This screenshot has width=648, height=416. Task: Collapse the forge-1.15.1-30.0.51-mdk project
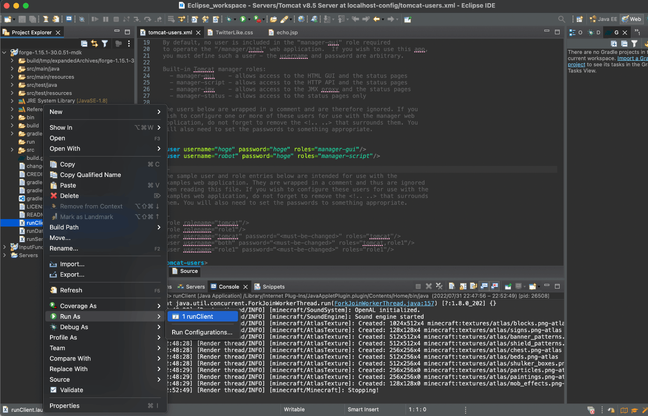pyautogui.click(x=5, y=52)
